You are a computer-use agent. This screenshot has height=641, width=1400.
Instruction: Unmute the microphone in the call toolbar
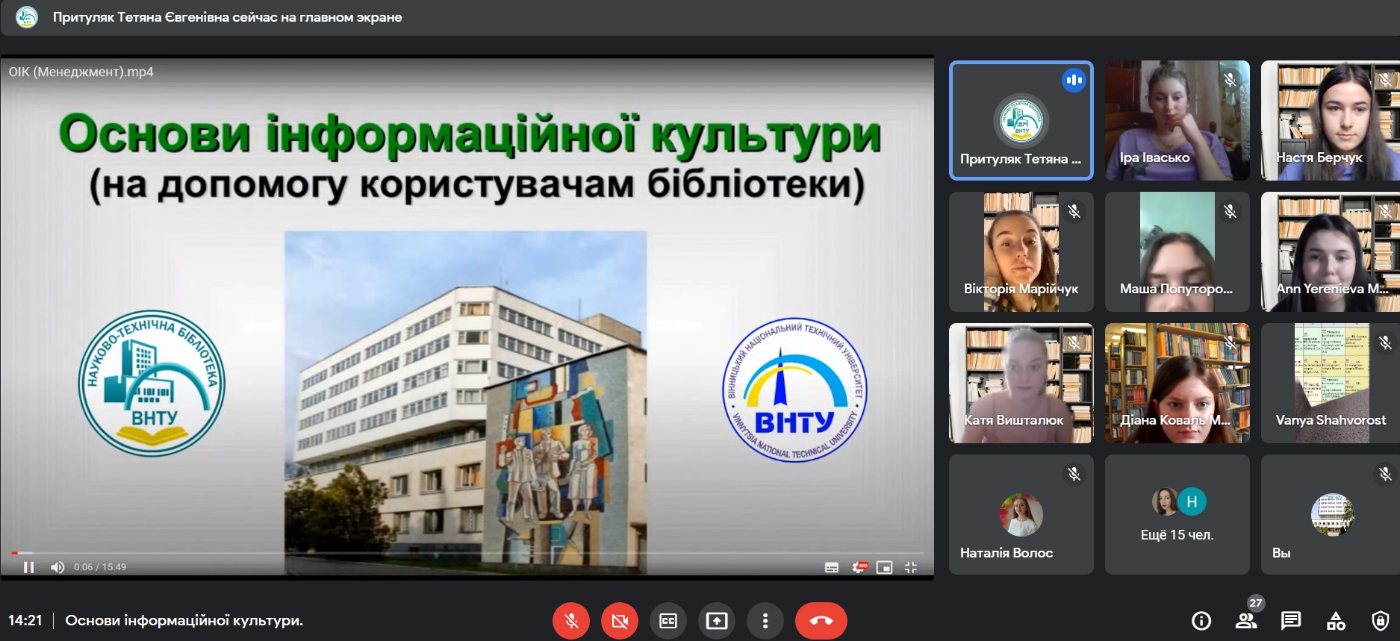click(x=571, y=621)
